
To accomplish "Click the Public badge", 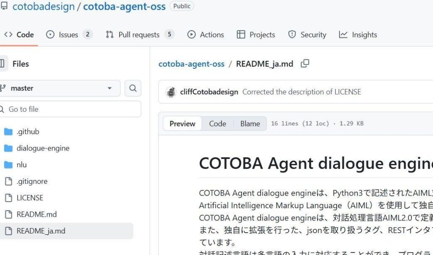I will pyautogui.click(x=182, y=6).
